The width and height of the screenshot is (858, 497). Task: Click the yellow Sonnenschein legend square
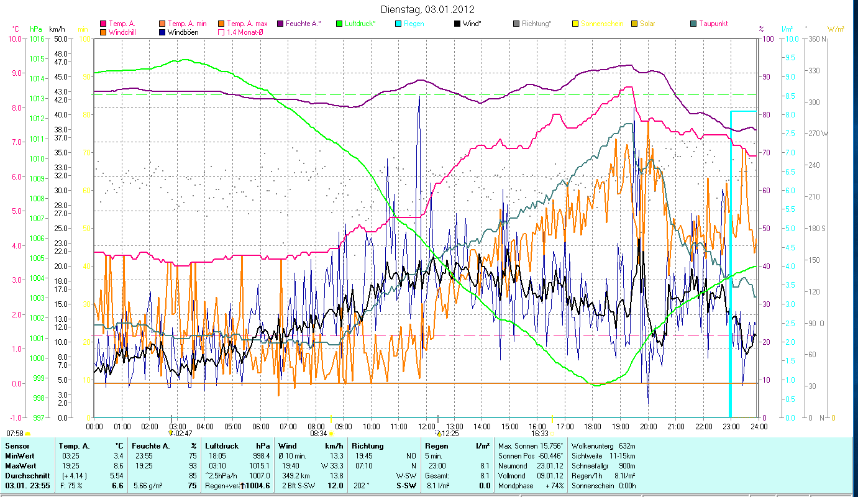pyautogui.click(x=575, y=24)
